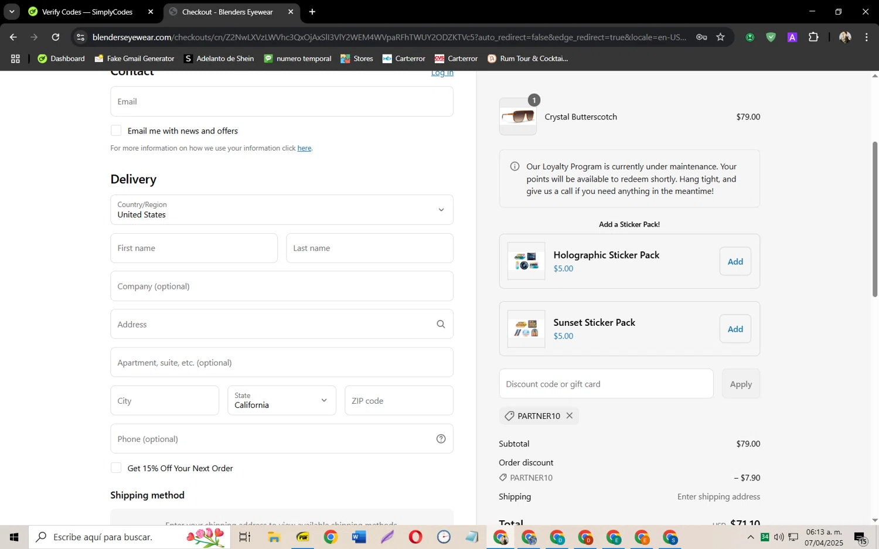879x549 pixels.
Task: Click the loyalty program info icon
Action: click(x=515, y=166)
